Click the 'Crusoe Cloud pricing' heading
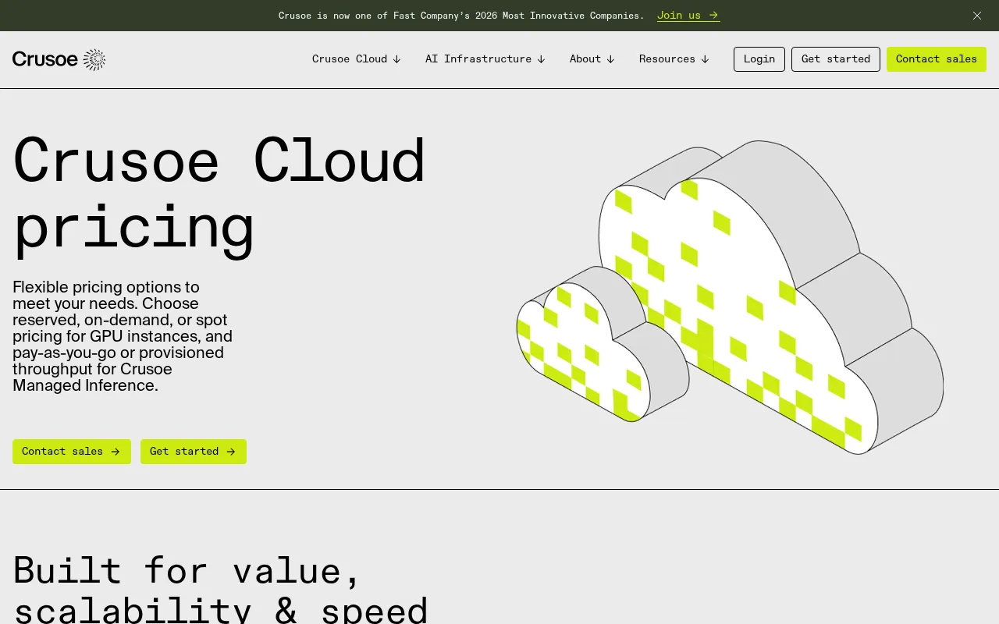Screen dimensions: 999x624 [x=219, y=194]
